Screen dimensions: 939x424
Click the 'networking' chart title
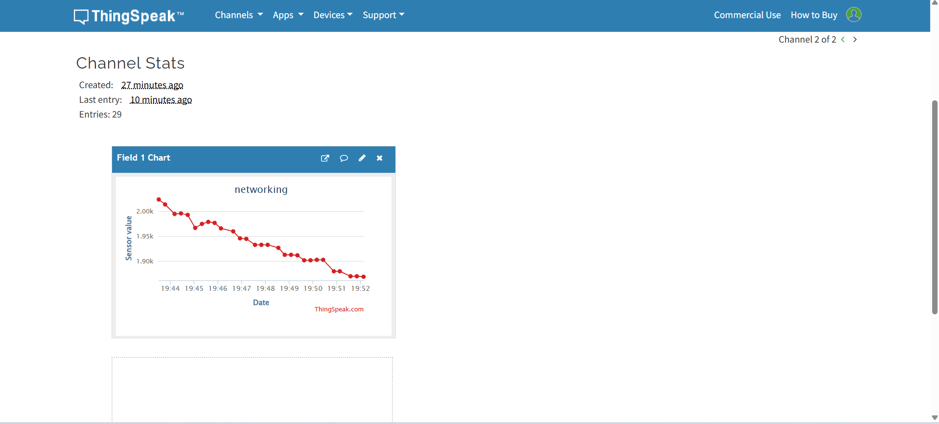261,189
